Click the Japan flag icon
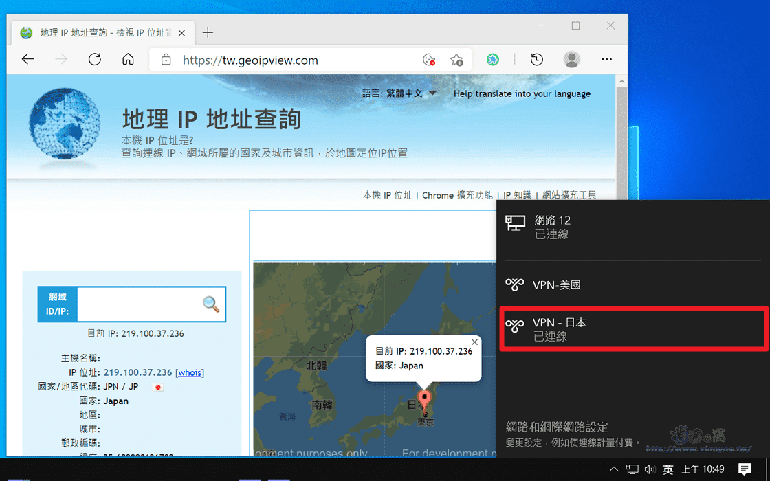 click(158, 388)
